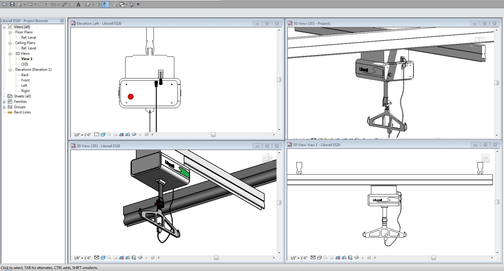Toggle the Thin Lines icon in the toolbar
Viewport: 504px width, 271px height.
tap(106, 4)
